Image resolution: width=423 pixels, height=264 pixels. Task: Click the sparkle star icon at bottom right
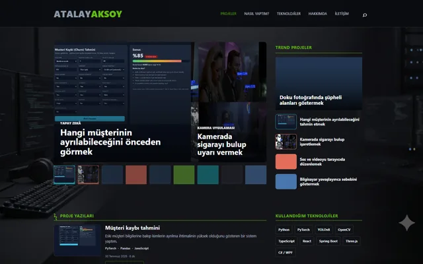[406, 222]
